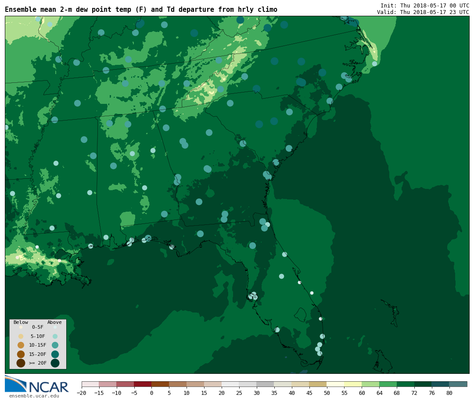474x401 pixels.
Task: Click the '>= 20F' legend label
Action: pos(38,363)
